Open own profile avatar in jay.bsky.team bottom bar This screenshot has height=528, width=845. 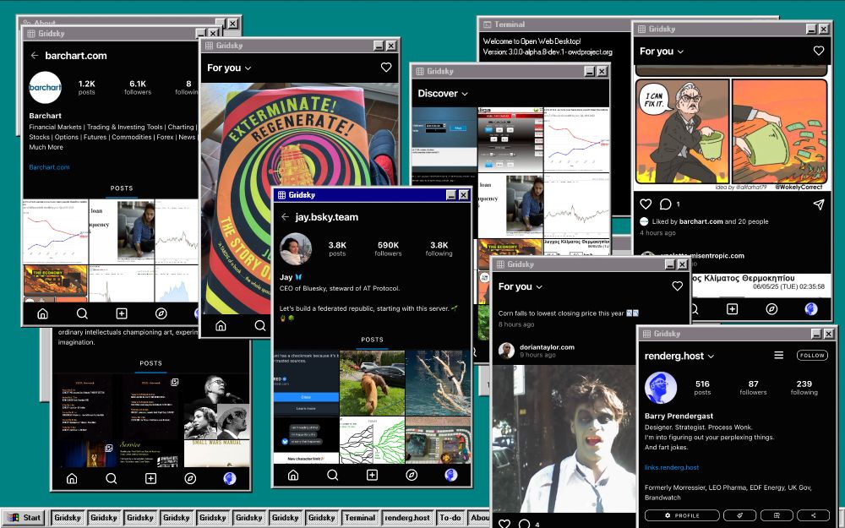pyautogui.click(x=451, y=475)
